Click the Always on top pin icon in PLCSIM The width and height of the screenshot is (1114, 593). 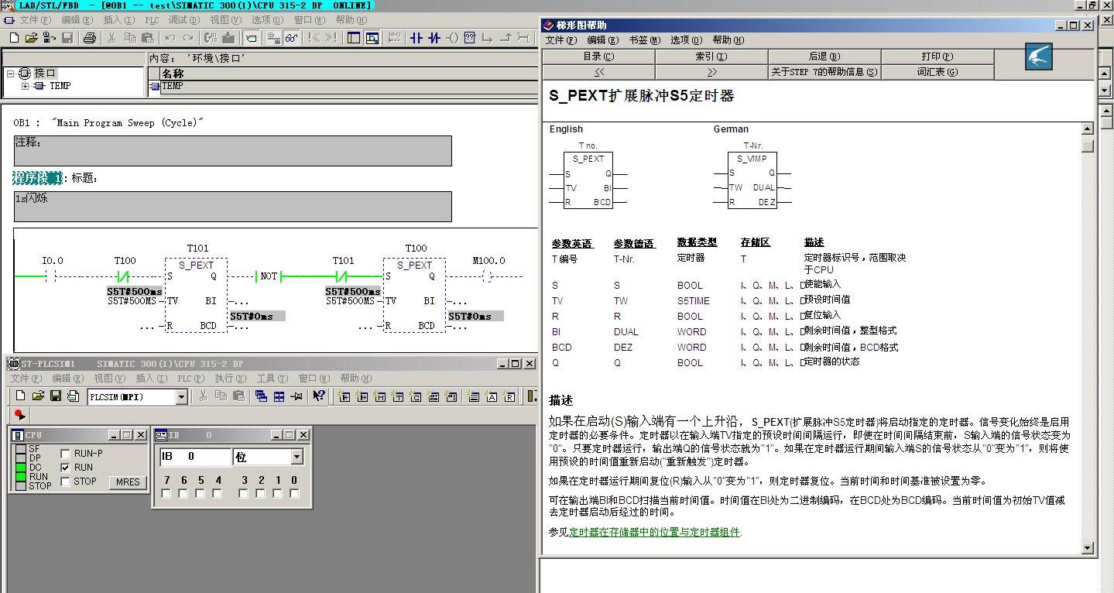coord(296,396)
